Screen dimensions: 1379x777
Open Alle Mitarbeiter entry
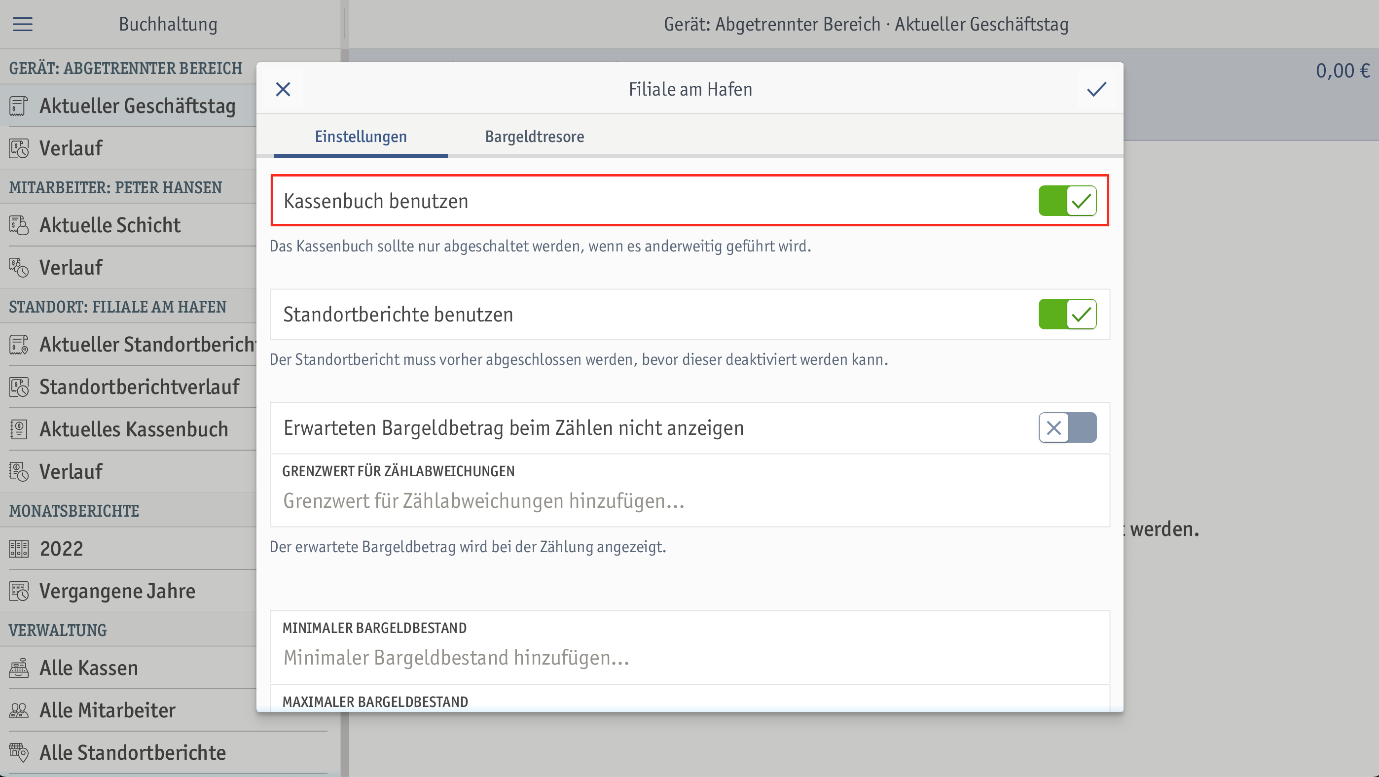(x=107, y=710)
